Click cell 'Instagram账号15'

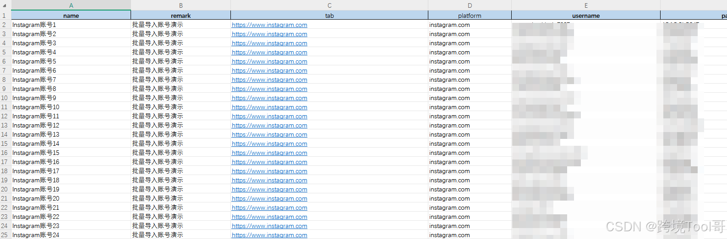coord(71,153)
